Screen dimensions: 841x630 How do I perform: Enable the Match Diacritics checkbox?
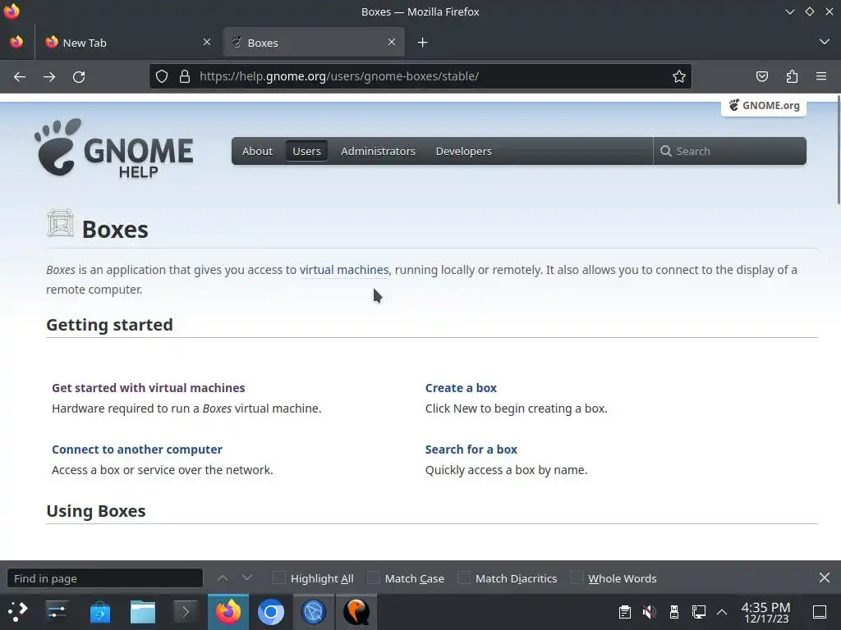(464, 578)
